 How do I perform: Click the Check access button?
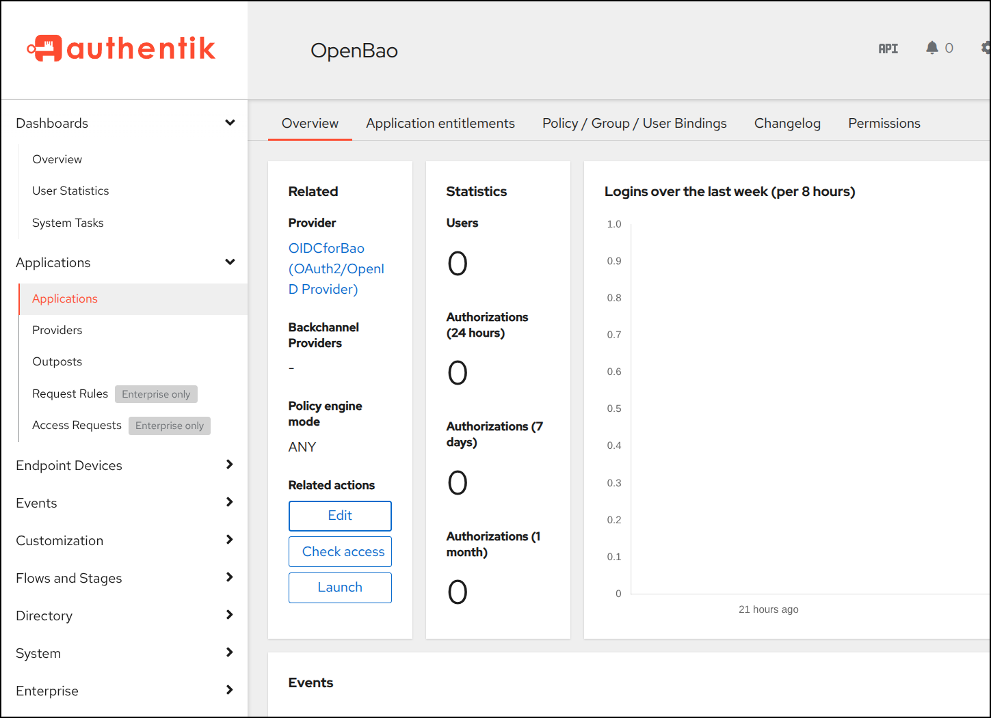tap(340, 552)
